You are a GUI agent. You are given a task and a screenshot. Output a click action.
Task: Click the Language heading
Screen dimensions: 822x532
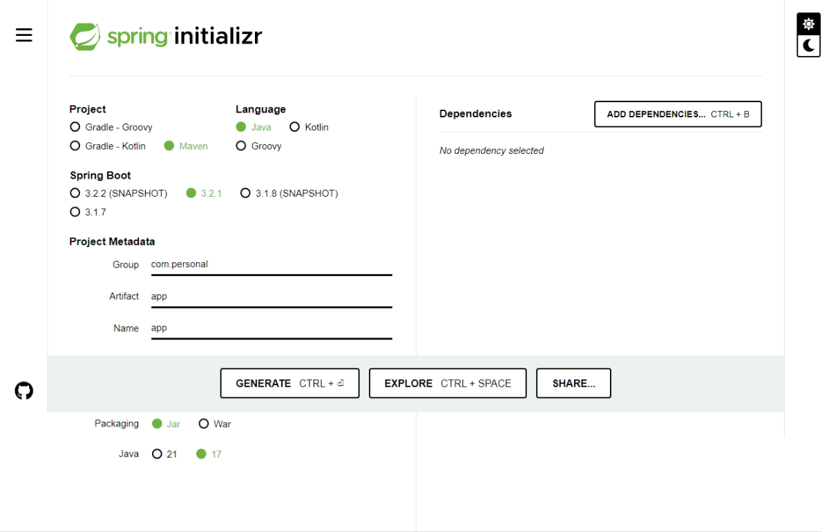(260, 109)
